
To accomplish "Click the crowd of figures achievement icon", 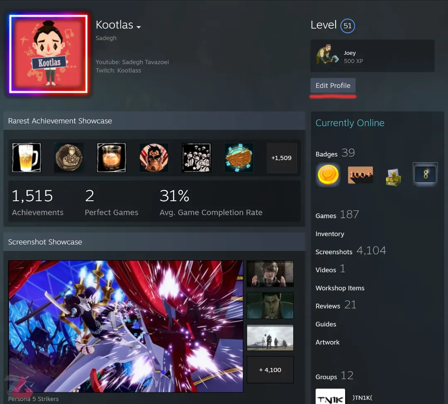I will pyautogui.click(x=196, y=158).
